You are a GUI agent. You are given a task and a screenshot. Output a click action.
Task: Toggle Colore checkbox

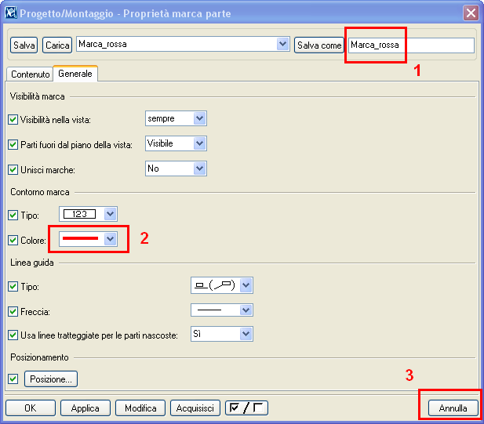coord(13,240)
